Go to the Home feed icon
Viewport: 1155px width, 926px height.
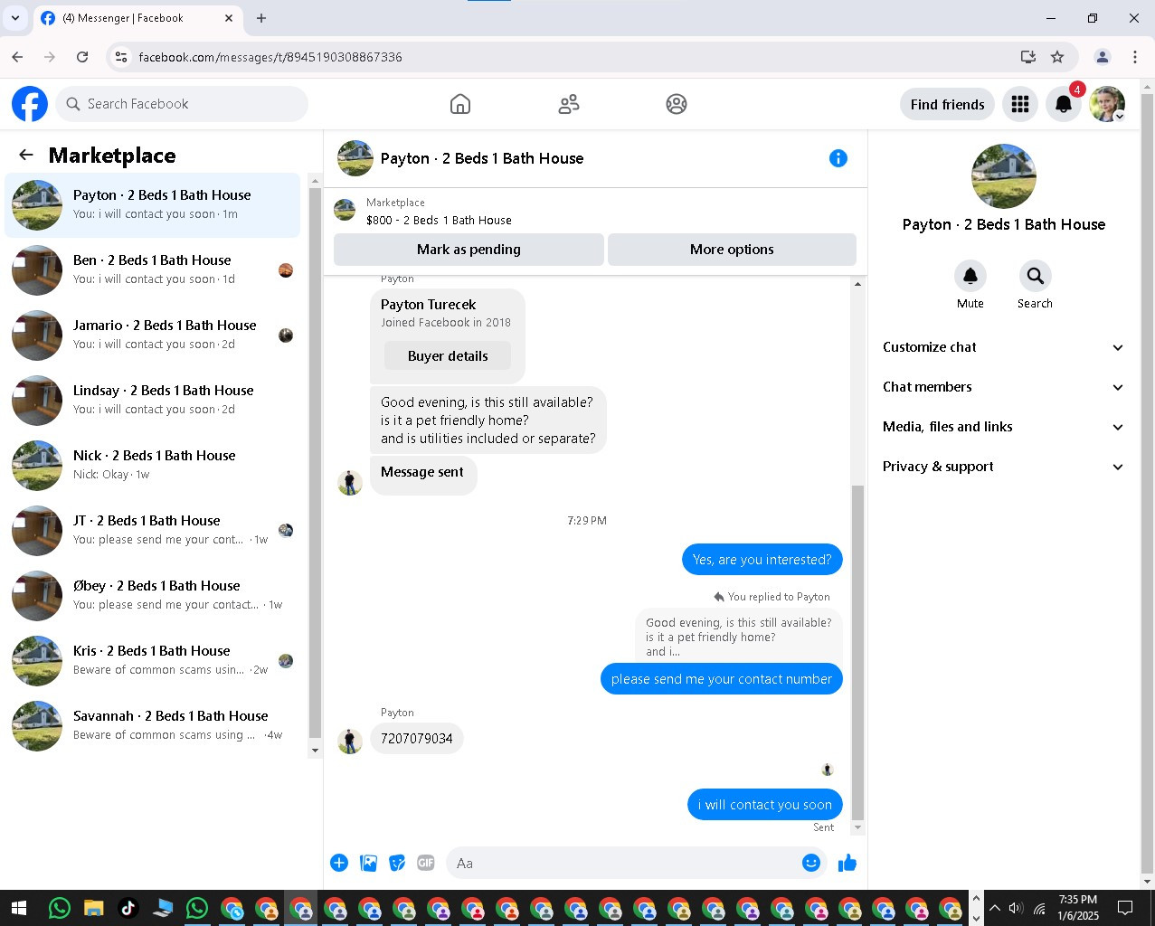click(x=460, y=104)
